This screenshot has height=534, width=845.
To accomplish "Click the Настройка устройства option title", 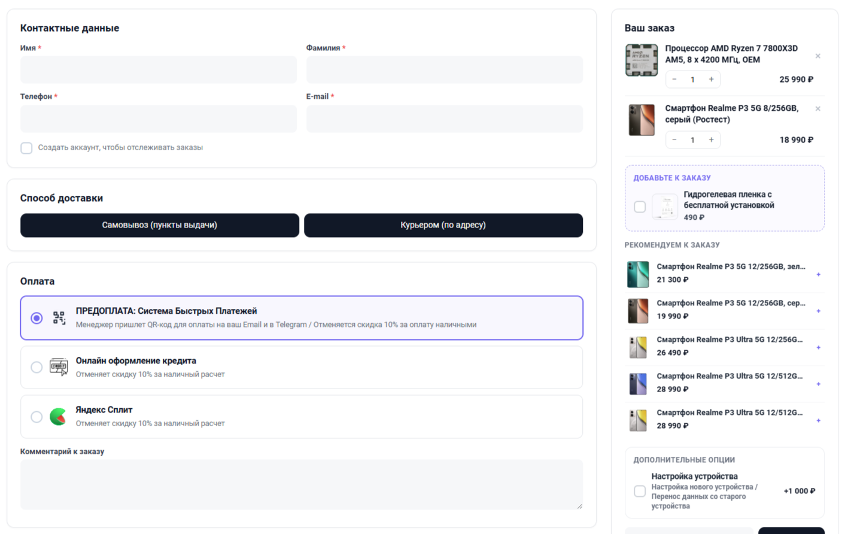I will coord(695,477).
